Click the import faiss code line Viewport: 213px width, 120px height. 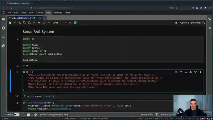pos(31,45)
